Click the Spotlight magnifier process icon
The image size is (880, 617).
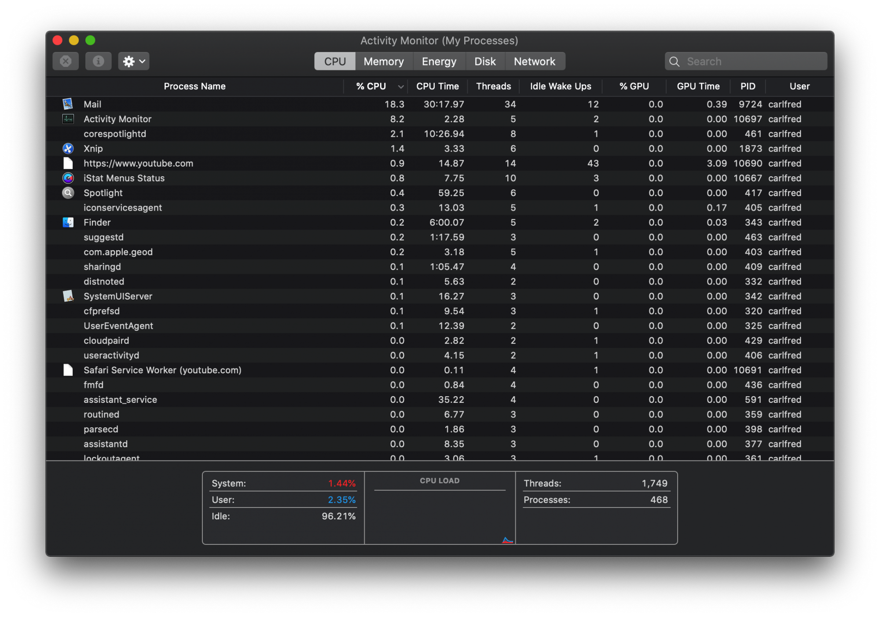tap(68, 193)
